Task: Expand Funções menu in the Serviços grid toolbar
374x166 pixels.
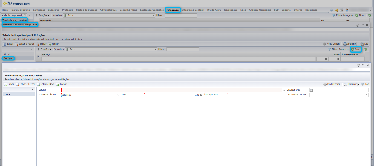Action: tap(44, 49)
